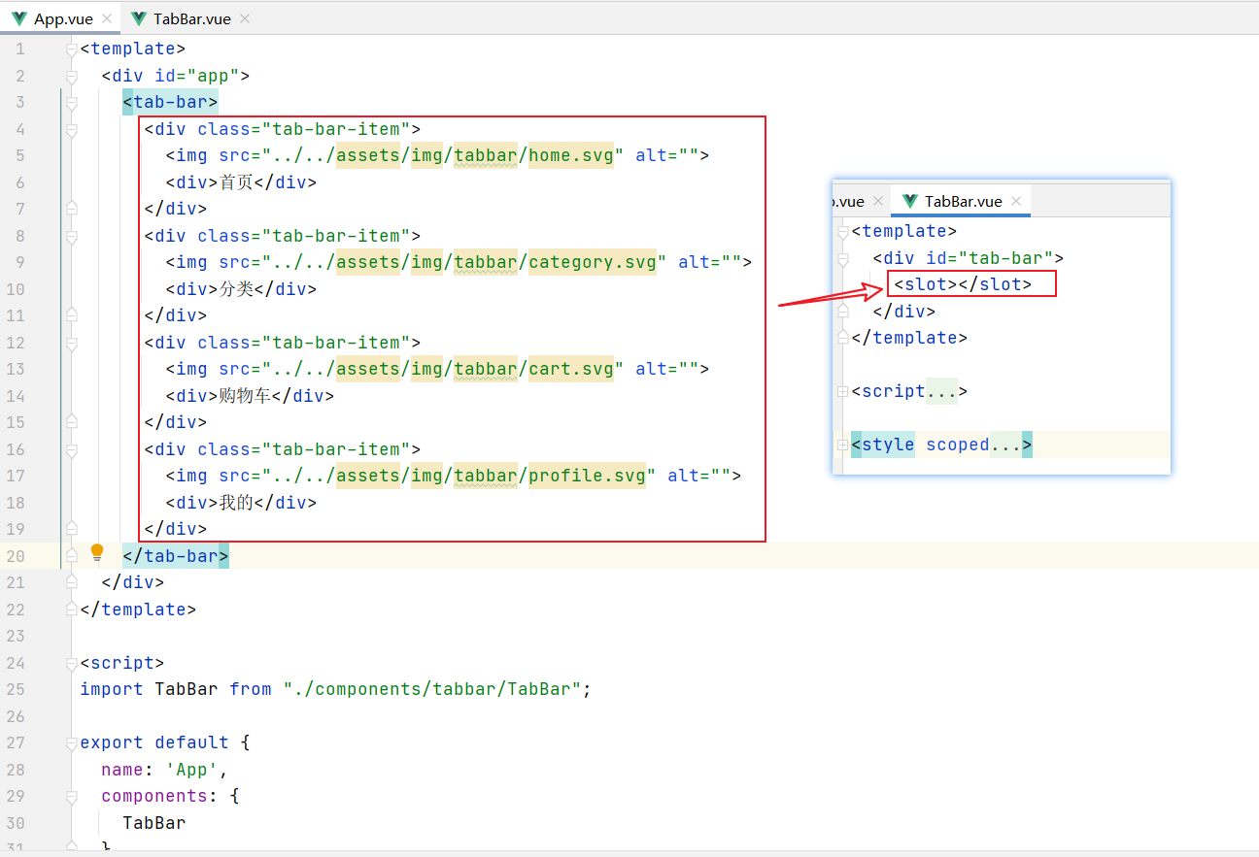This screenshot has height=857, width=1259.
Task: Click the components key on line 29
Action: [x=153, y=796]
